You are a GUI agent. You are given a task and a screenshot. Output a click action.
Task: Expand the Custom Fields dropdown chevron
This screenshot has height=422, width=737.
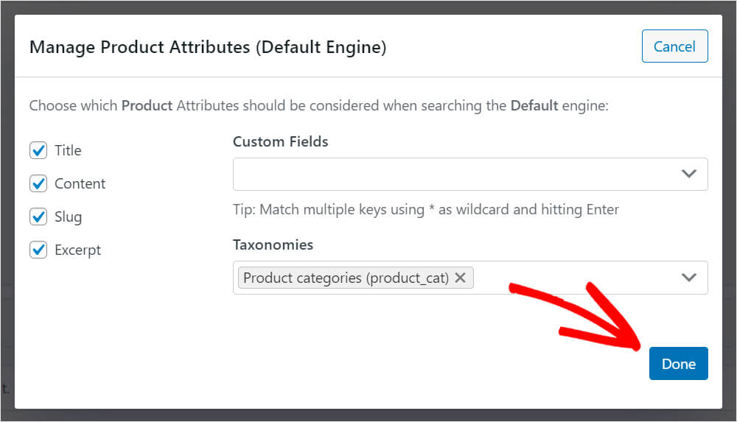click(x=688, y=174)
